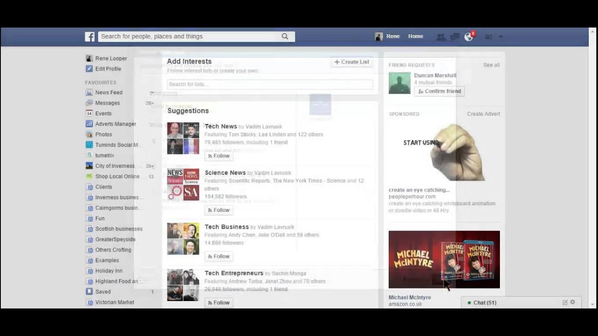
Task: Confirm friend request from Duncan Marshall
Action: [439, 91]
